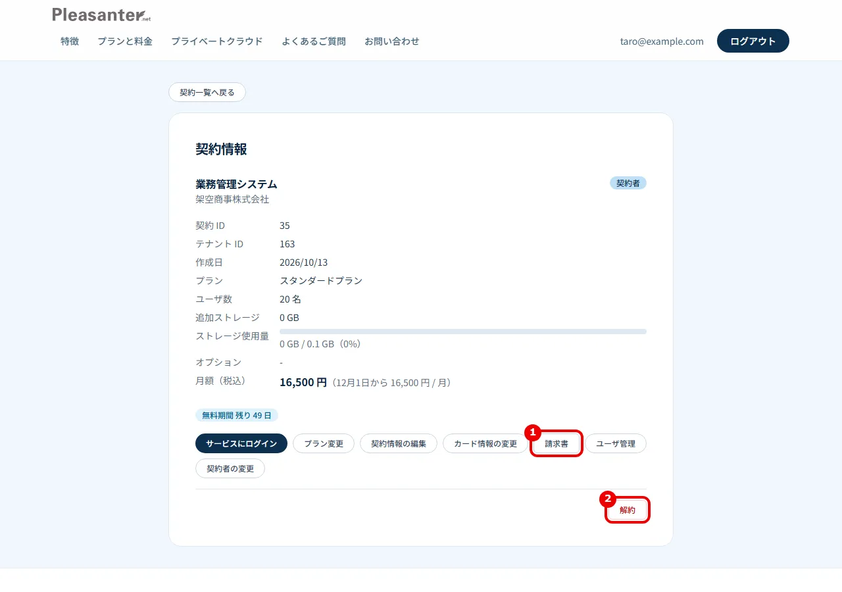The width and height of the screenshot is (842, 592).
Task: Click the 契約者 badge
Action: (x=628, y=183)
